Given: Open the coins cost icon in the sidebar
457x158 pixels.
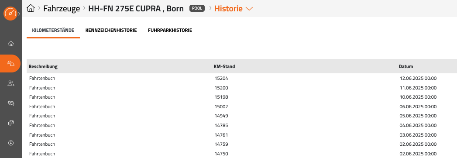Looking at the screenshot, I should 11,123.
